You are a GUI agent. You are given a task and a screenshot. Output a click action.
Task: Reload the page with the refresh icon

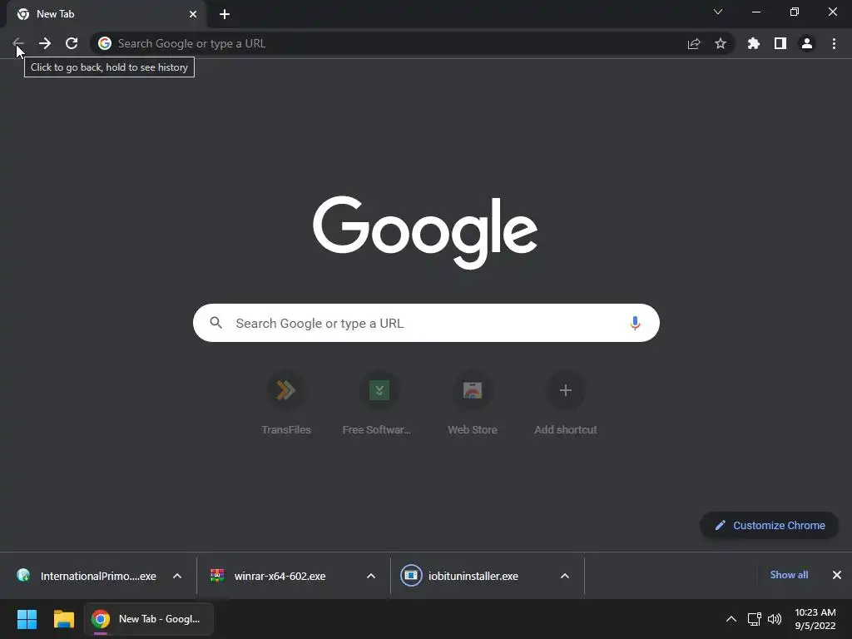(72, 43)
